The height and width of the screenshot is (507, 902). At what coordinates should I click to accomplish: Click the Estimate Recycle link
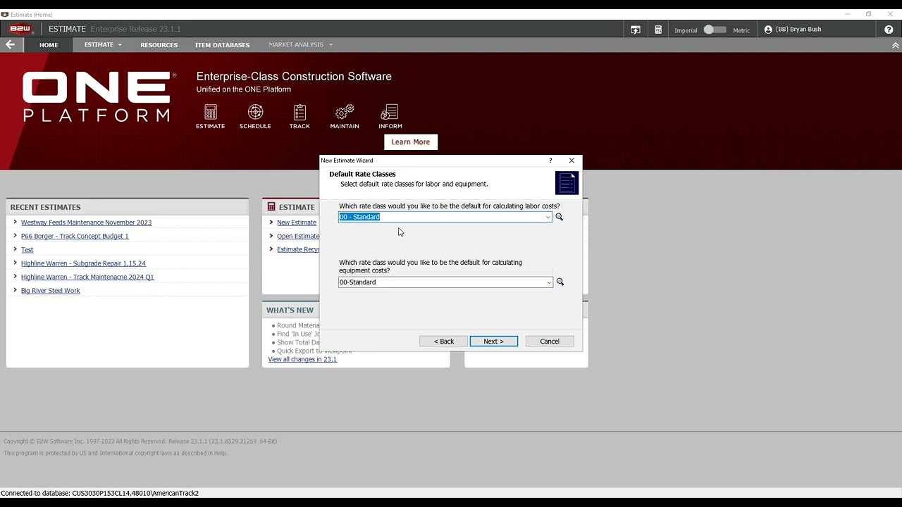[298, 249]
